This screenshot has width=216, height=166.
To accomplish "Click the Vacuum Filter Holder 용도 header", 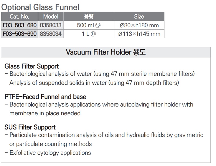I will click(x=106, y=52).
